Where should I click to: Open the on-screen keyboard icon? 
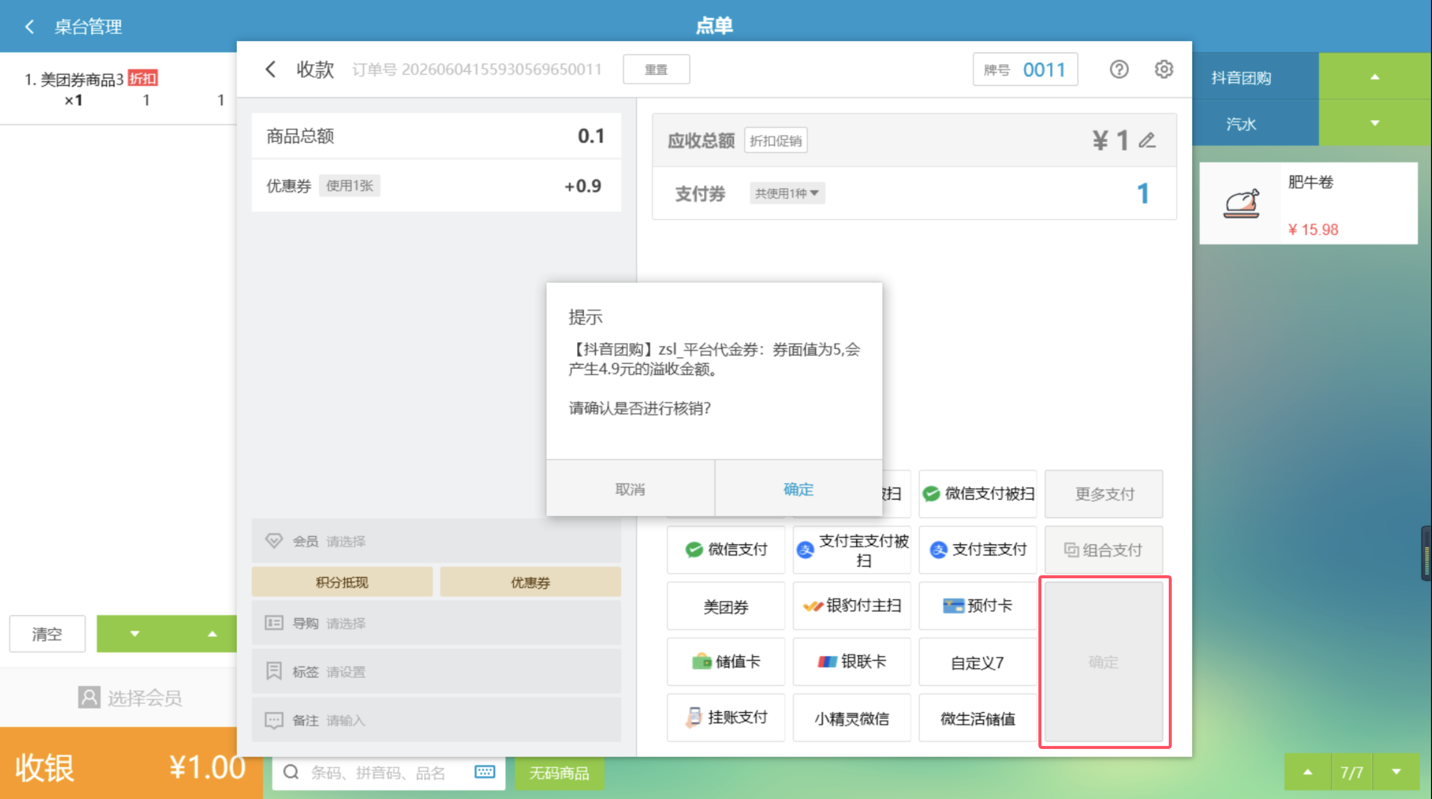(485, 772)
